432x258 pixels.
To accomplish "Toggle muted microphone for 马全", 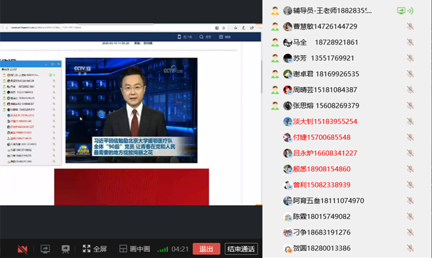I will pos(410,42).
